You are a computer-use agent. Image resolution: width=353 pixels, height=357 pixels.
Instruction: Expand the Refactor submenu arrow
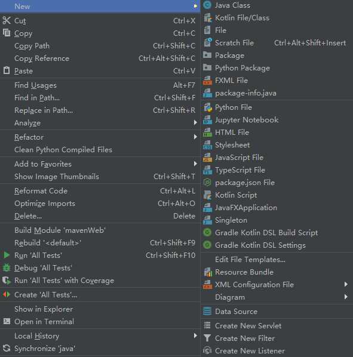(195, 137)
